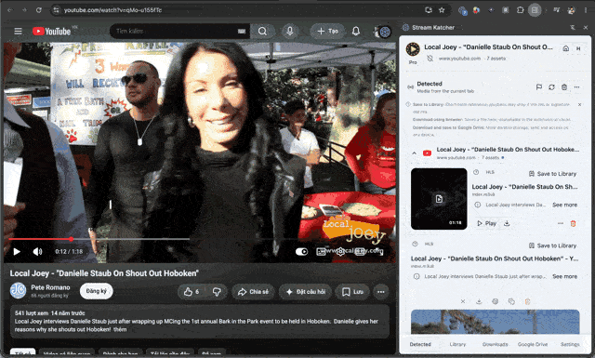Save the first HLS asset to Library
This screenshot has width=595, height=358.
(x=552, y=174)
